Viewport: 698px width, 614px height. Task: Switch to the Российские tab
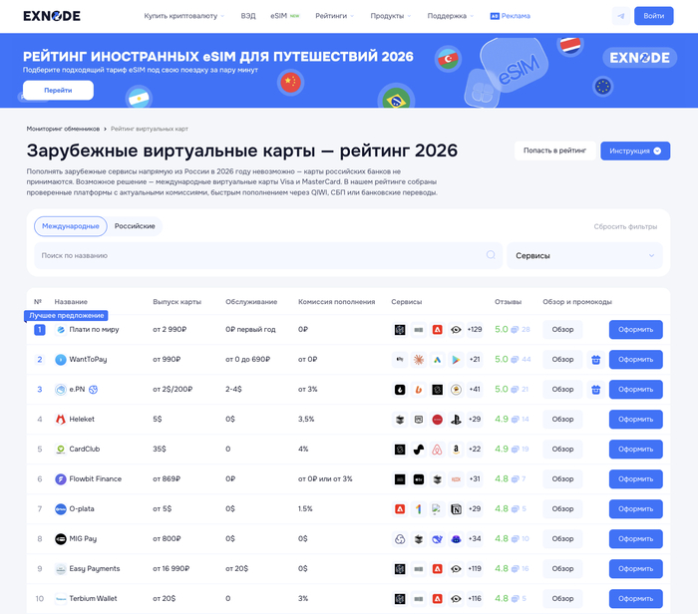click(135, 226)
